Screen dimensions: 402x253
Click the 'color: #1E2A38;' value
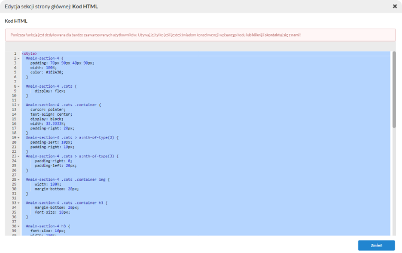[47, 72]
